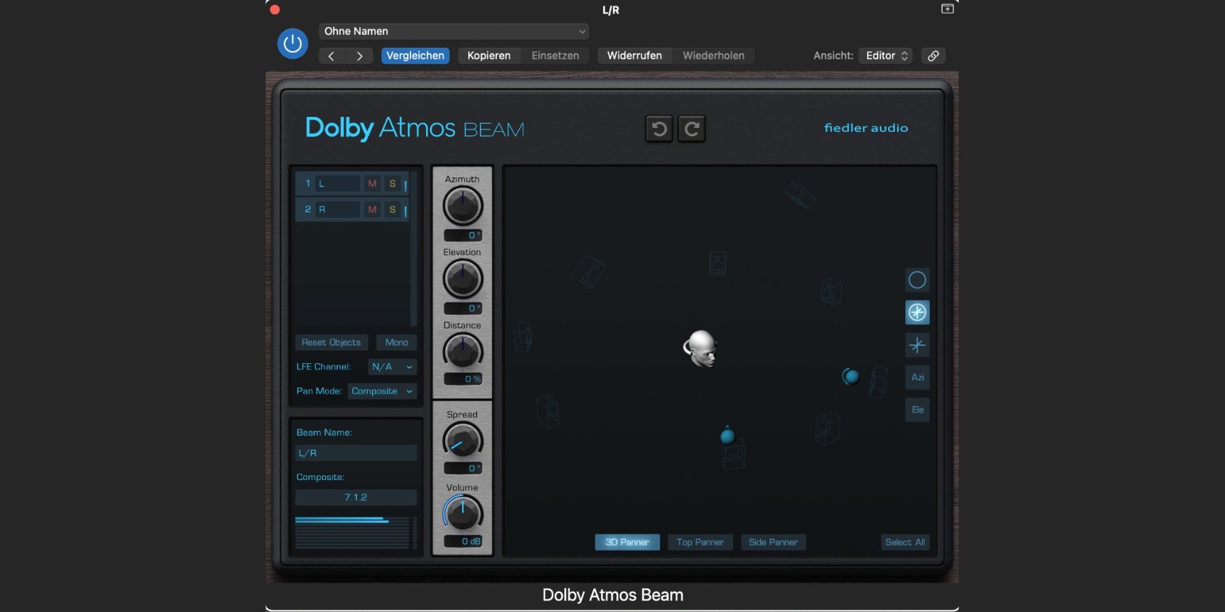Expand the Pan Mode Composite dropdown
The image size is (1225, 612).
pyautogui.click(x=382, y=391)
